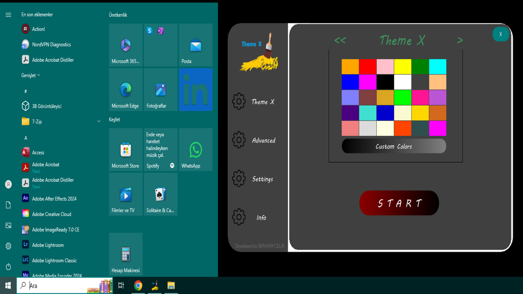The height and width of the screenshot is (294, 523).
Task: Launch the Access app
Action: (61, 152)
